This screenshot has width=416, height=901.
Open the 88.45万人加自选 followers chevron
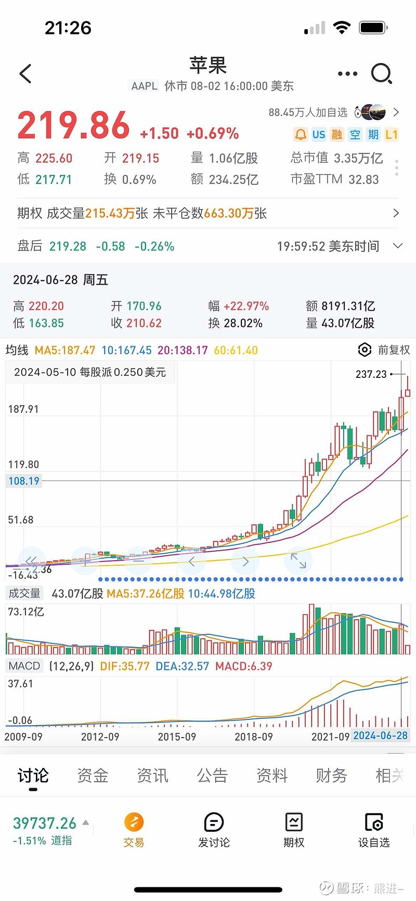[396, 112]
